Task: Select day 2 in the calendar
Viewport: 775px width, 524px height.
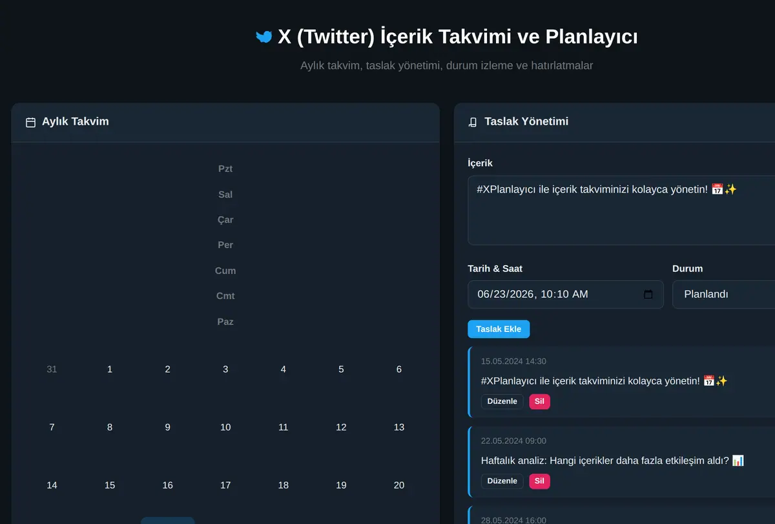Action: click(x=167, y=370)
